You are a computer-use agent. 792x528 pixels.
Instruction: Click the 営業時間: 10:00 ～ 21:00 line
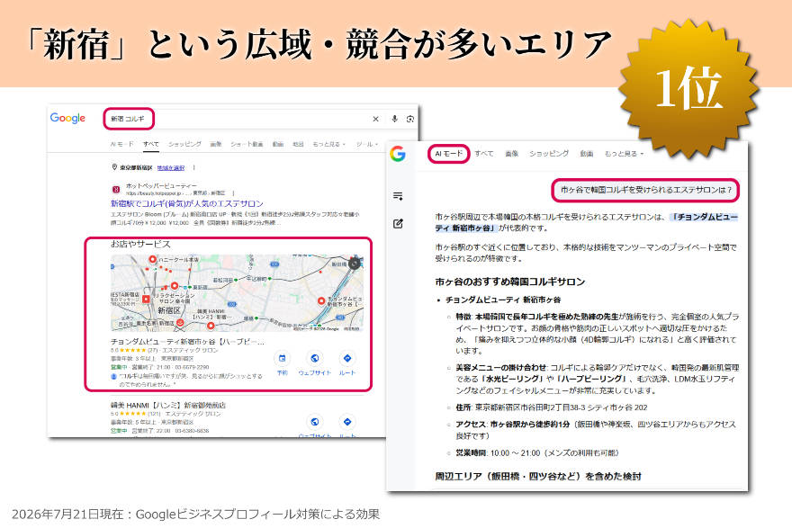click(537, 452)
